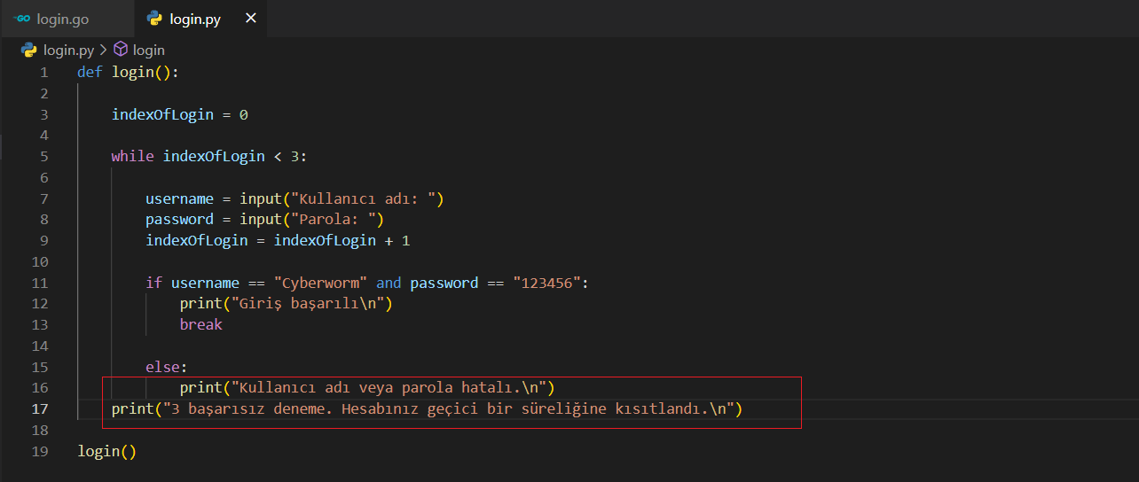
Task: Click the Go file icon on login.go tab
Action: [23, 19]
